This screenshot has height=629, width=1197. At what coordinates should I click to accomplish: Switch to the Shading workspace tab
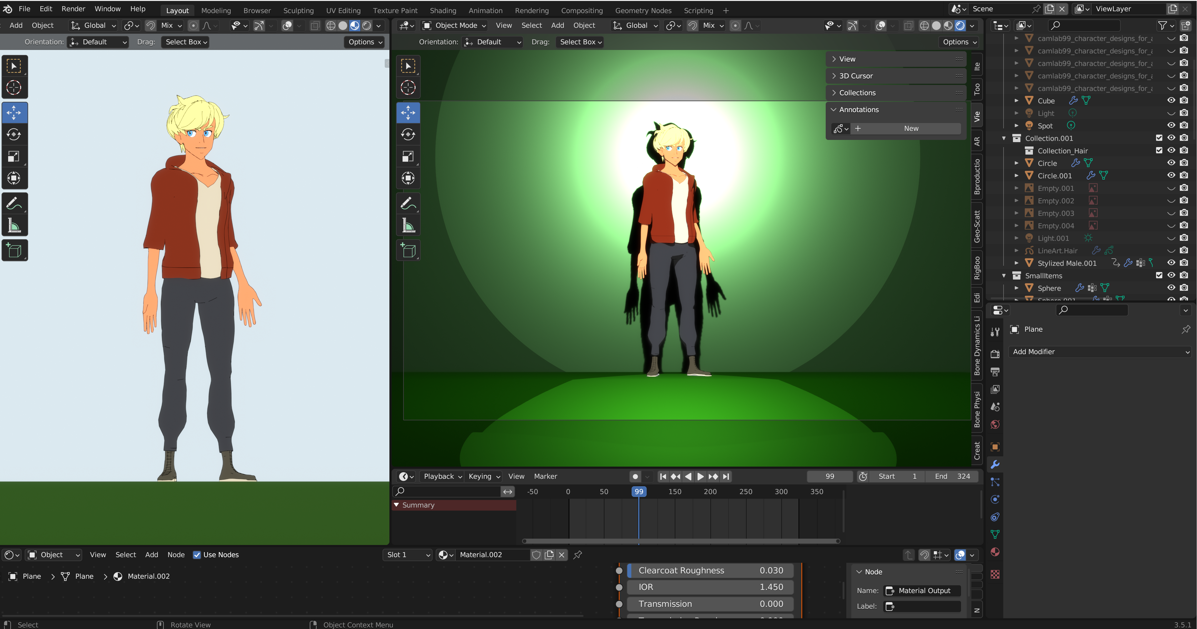tap(442, 10)
